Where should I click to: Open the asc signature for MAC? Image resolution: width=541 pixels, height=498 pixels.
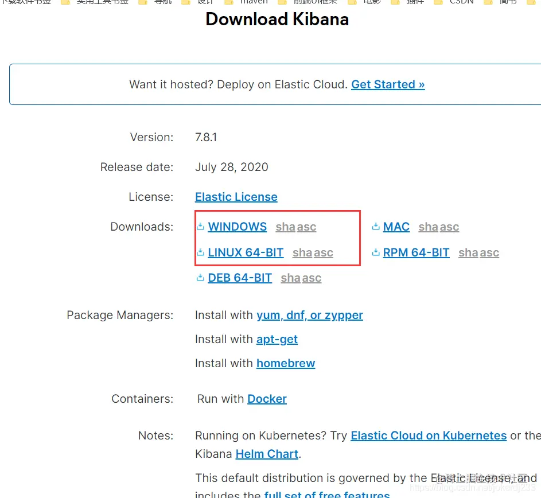[450, 227]
